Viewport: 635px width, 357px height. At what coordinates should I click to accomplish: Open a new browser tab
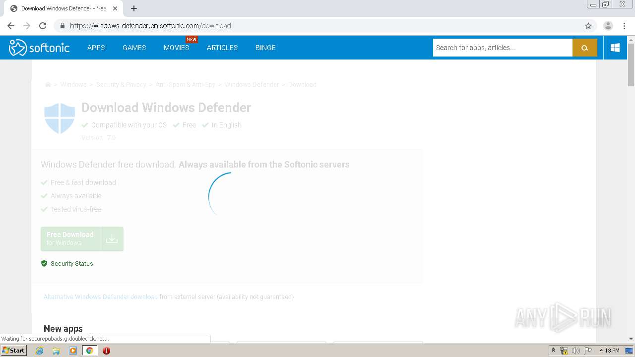[134, 8]
